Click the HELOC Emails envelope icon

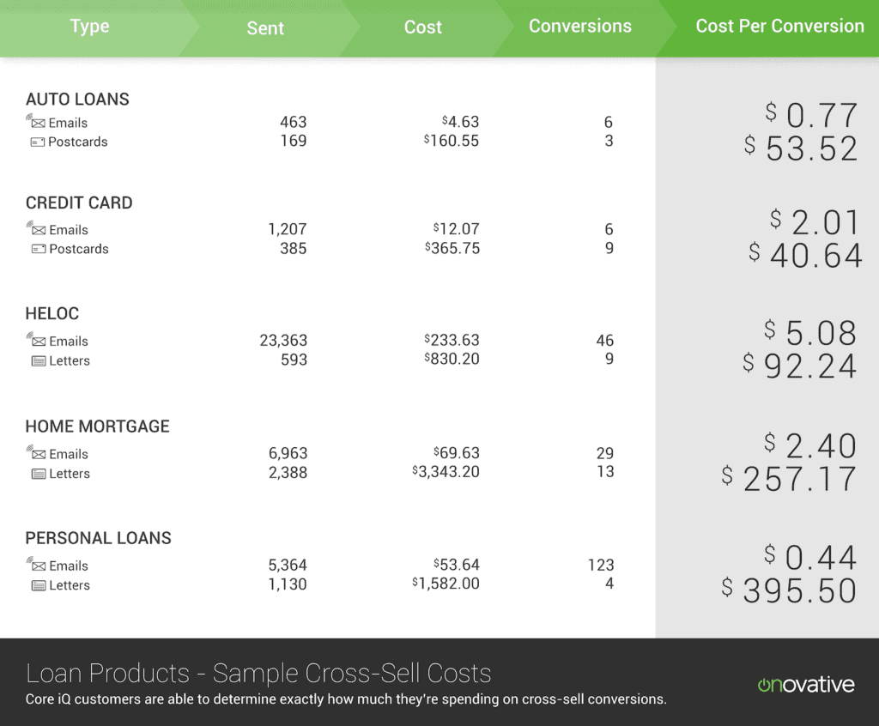36,341
